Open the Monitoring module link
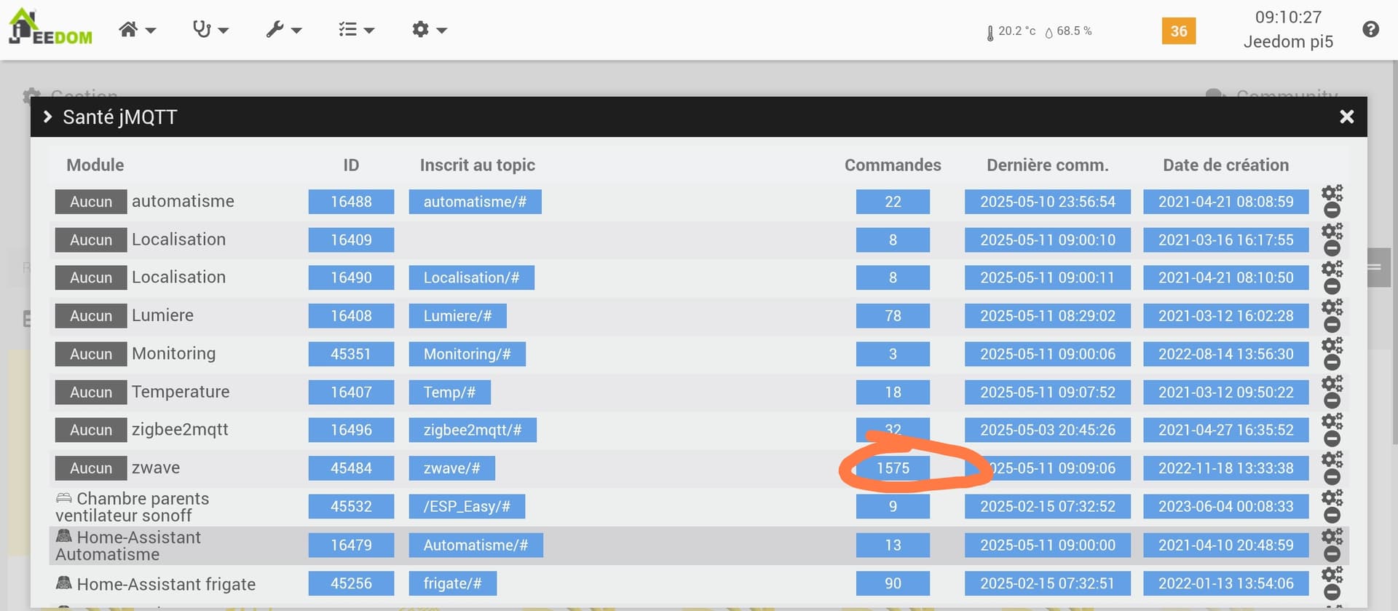 173,353
